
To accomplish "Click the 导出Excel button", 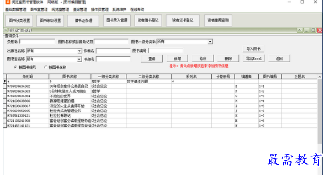I will tap(254, 59).
